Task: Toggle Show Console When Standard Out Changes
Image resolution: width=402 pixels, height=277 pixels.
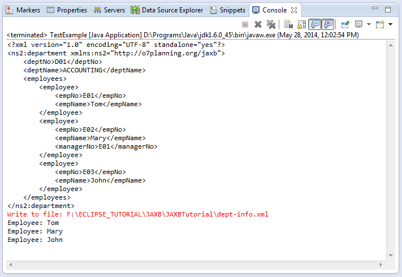Action: pos(315,25)
